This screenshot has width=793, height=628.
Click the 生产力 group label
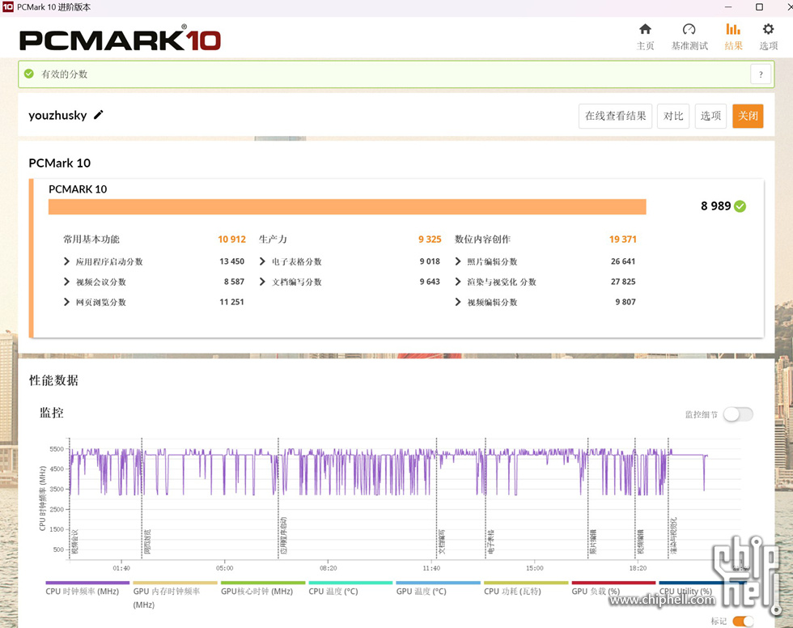point(273,240)
